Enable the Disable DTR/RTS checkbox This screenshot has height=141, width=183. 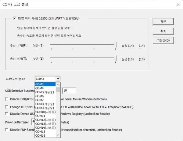[7, 99]
